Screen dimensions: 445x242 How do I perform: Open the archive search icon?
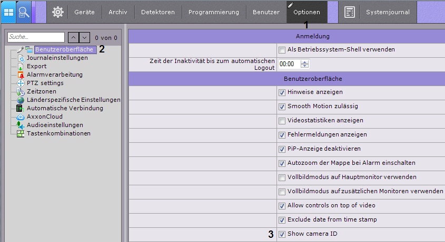[x=24, y=11]
